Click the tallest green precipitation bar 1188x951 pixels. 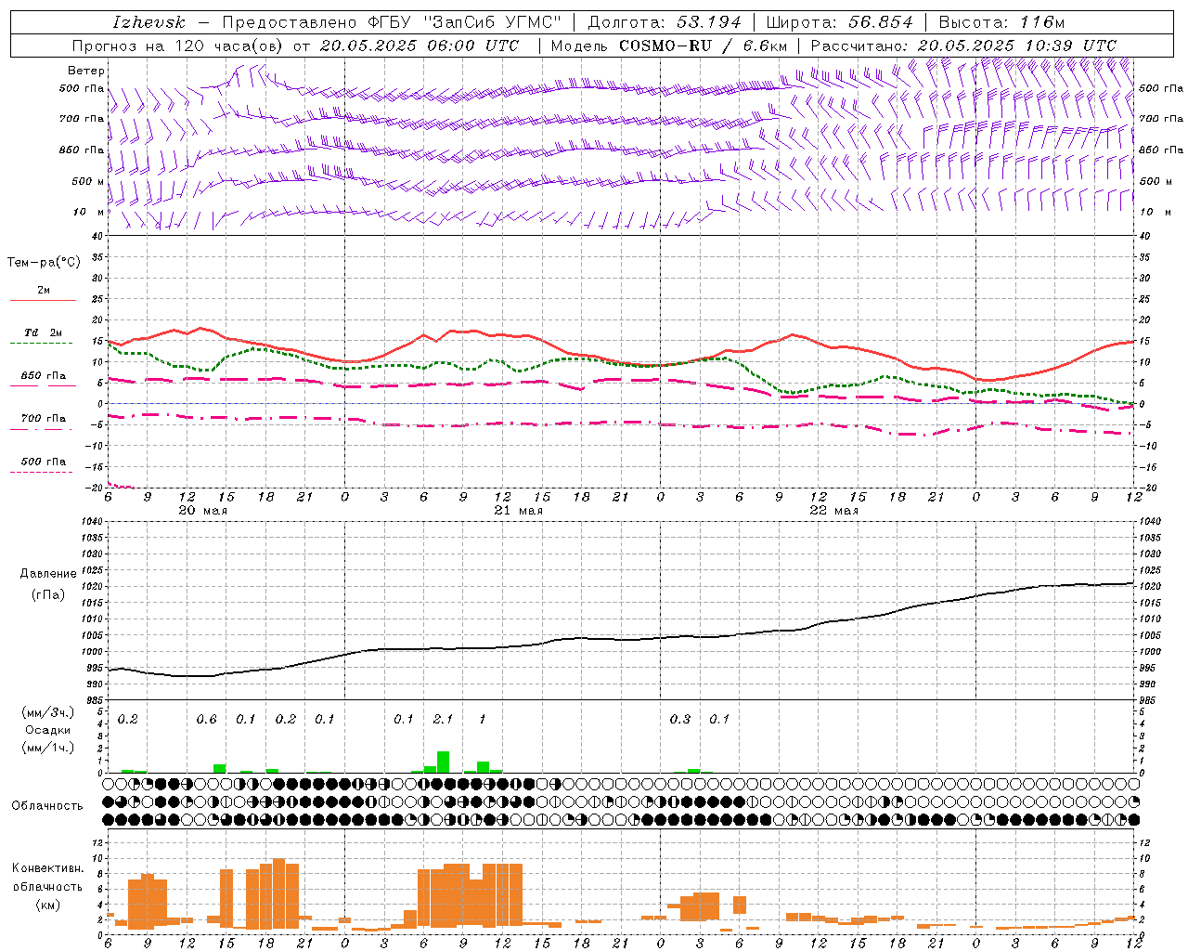coord(443,762)
